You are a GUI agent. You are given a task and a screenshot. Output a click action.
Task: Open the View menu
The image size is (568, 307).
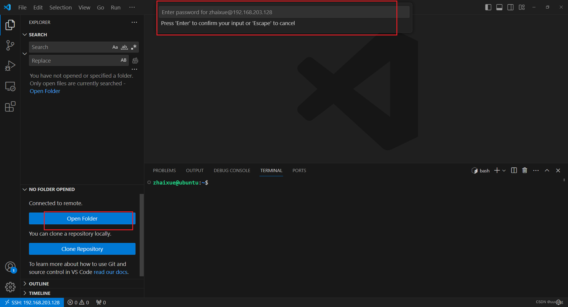click(x=84, y=7)
